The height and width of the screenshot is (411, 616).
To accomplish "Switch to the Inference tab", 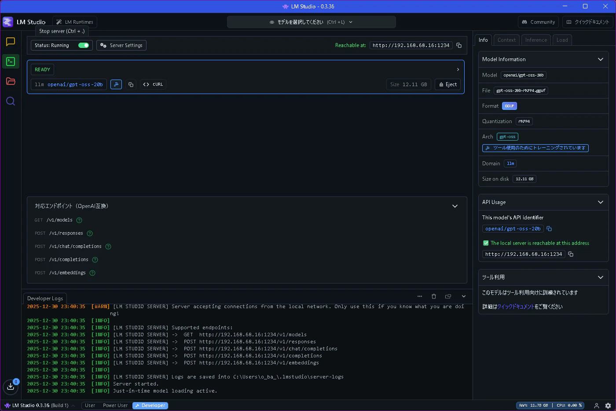I will coord(536,40).
